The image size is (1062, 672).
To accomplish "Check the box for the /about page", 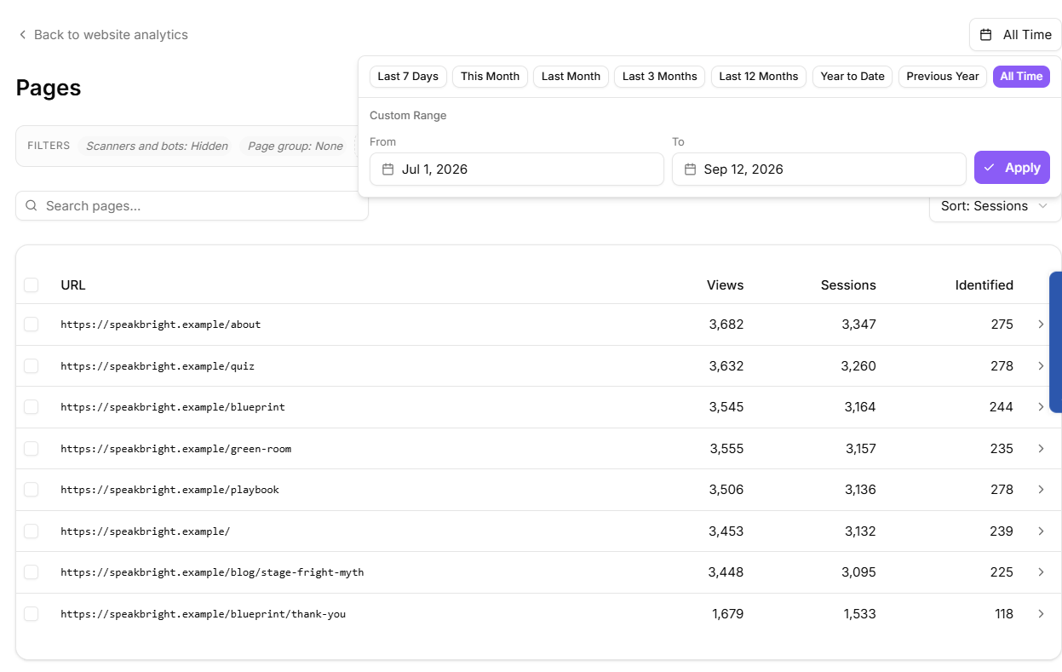I will tap(32, 325).
